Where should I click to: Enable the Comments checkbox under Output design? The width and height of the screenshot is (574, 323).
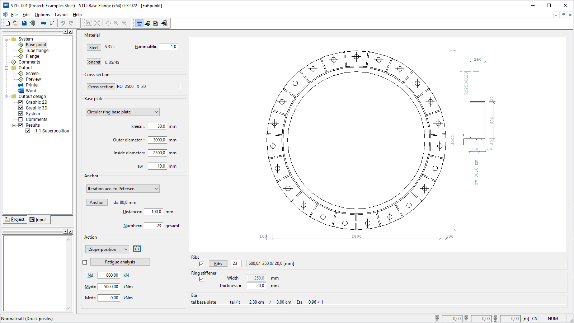[21, 120]
